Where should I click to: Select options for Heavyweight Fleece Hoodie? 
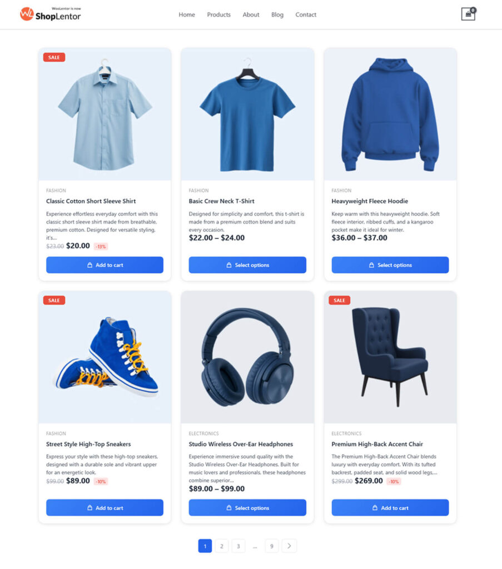pyautogui.click(x=390, y=265)
